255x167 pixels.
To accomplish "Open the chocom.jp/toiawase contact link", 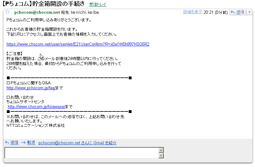I will pyautogui.click(x=37, y=107).
